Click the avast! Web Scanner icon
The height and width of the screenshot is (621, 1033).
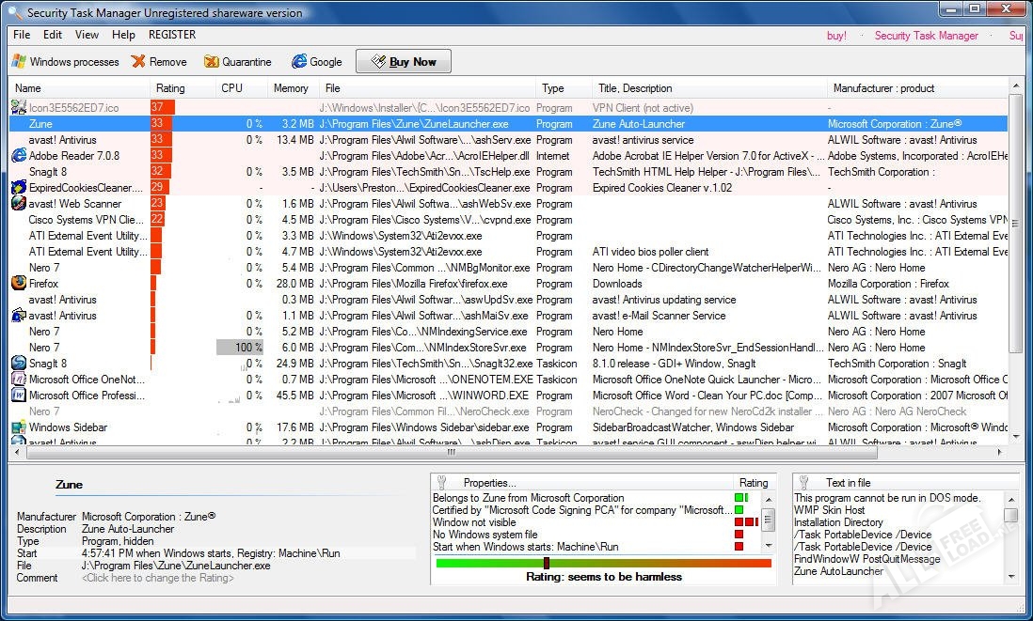pyautogui.click(x=18, y=204)
